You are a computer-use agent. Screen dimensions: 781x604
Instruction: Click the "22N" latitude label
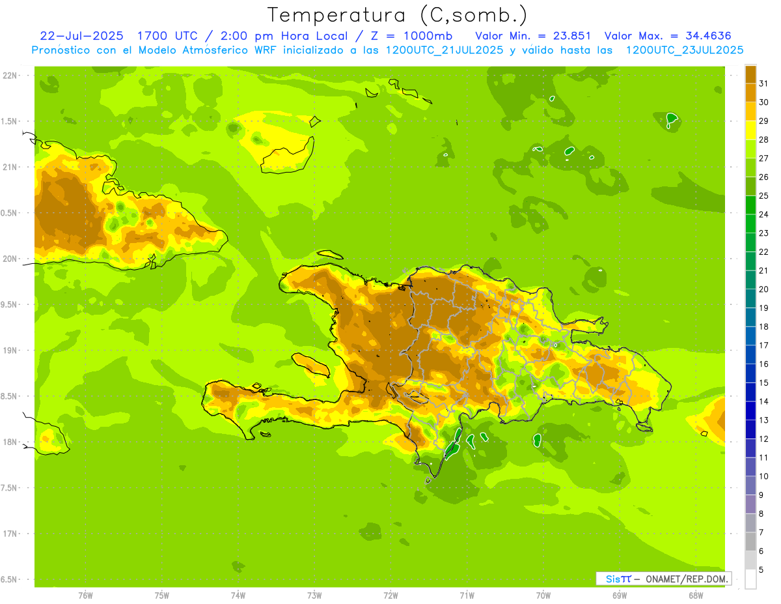click(x=11, y=75)
